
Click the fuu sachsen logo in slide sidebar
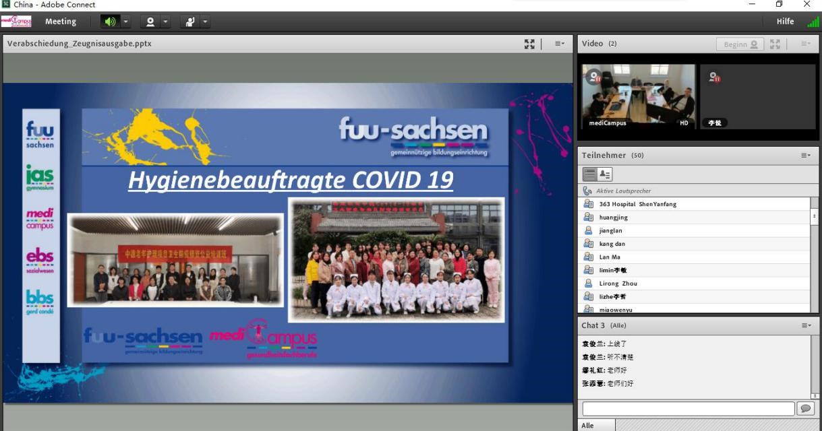point(40,135)
